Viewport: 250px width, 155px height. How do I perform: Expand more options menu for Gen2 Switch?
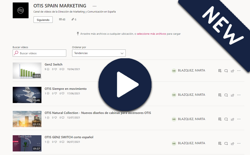[x=239, y=71]
